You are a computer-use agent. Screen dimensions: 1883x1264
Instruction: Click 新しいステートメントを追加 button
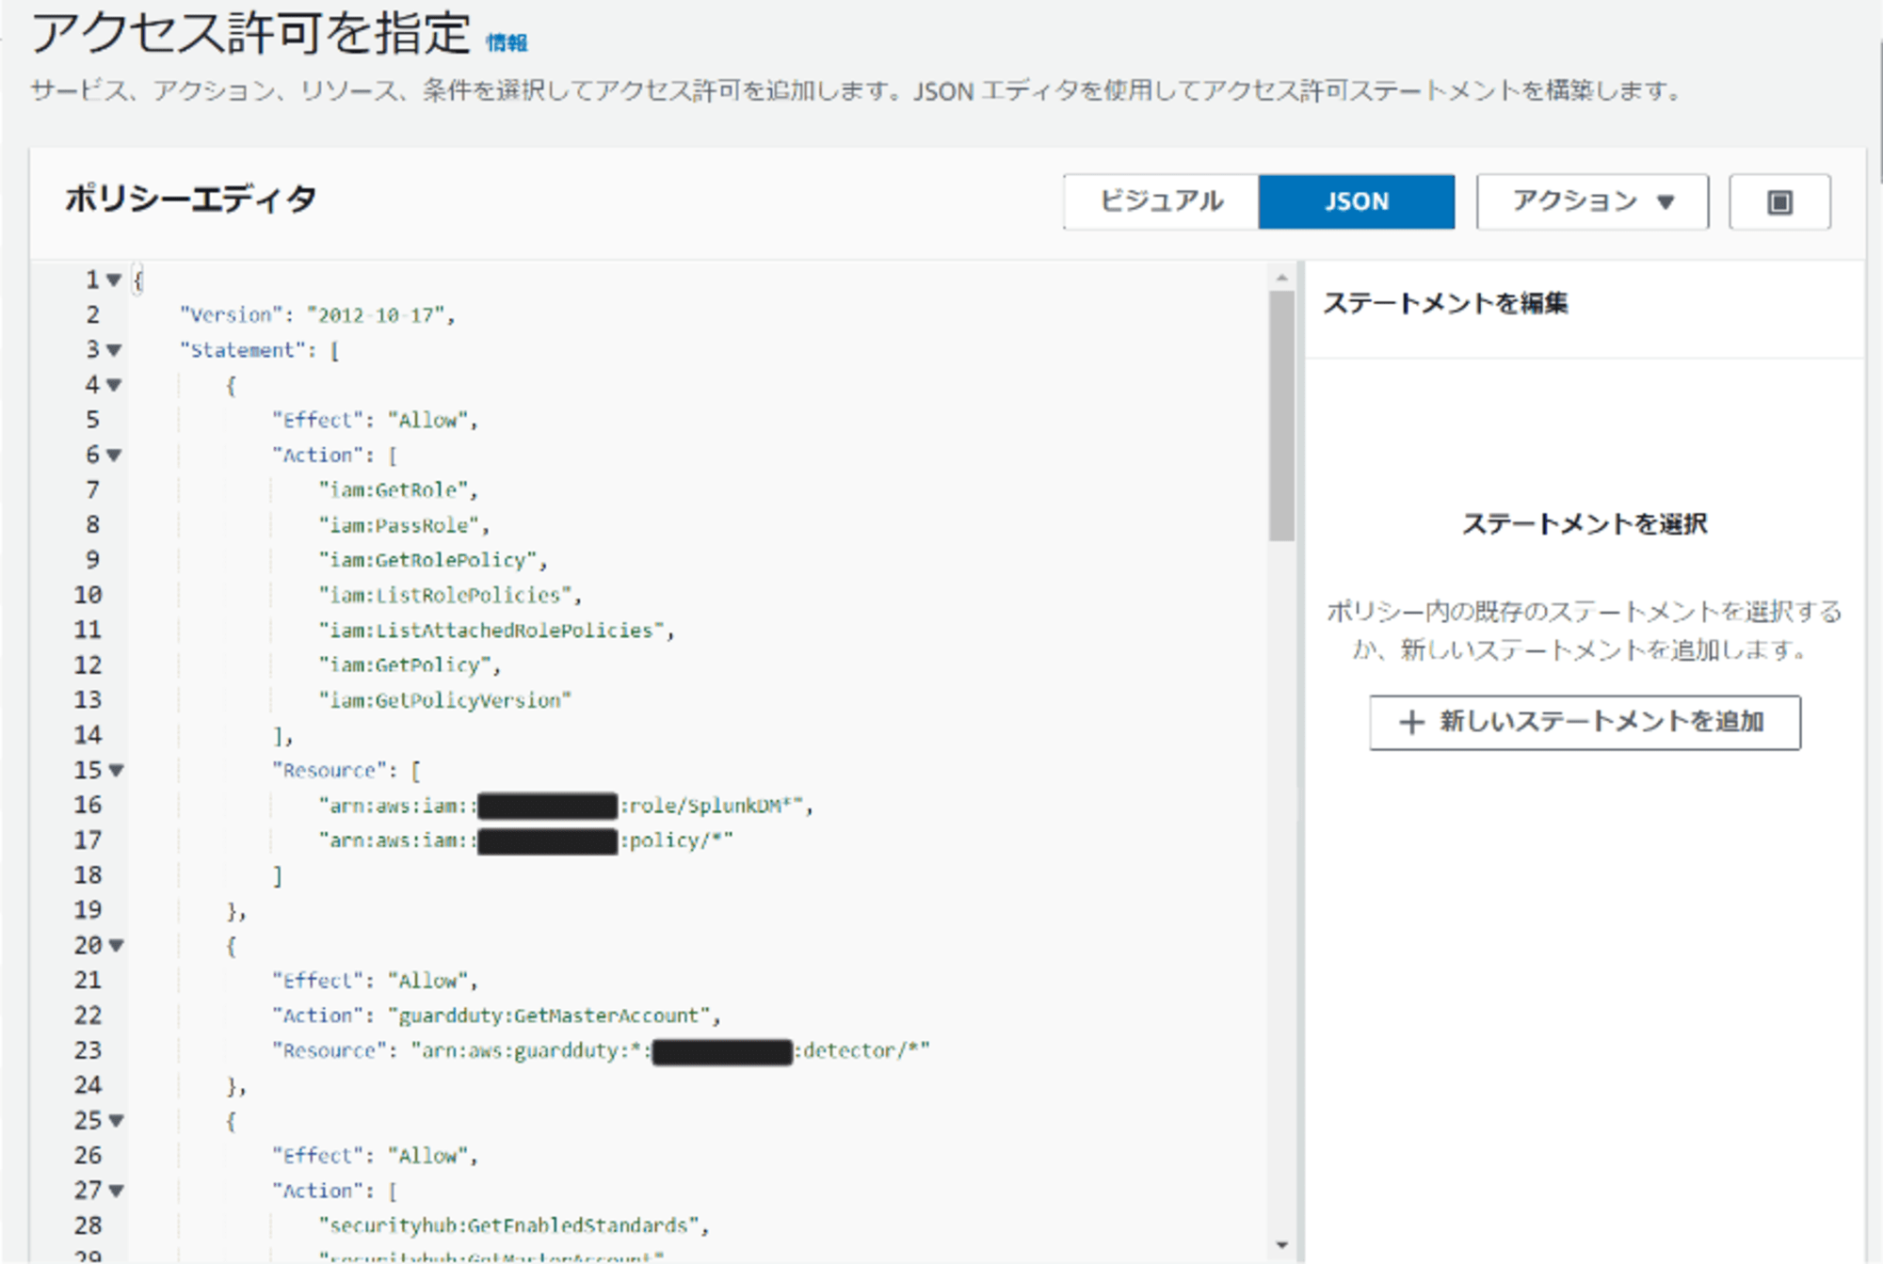(1585, 722)
